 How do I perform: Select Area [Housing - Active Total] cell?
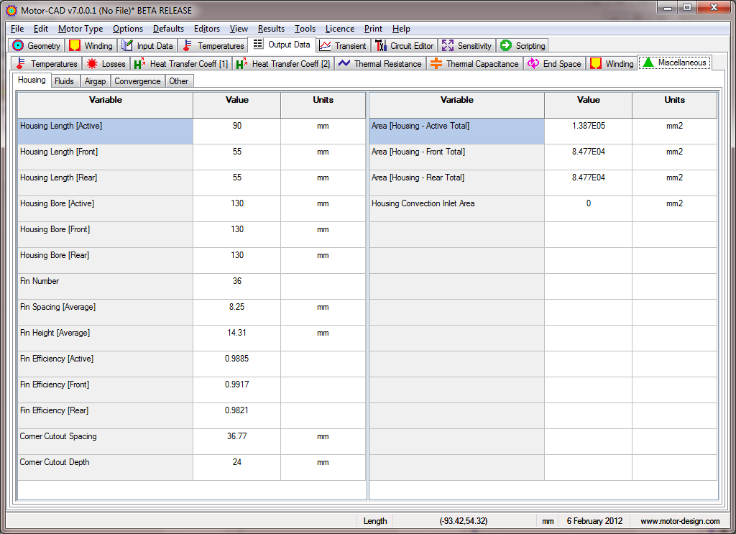pyautogui.click(x=456, y=131)
